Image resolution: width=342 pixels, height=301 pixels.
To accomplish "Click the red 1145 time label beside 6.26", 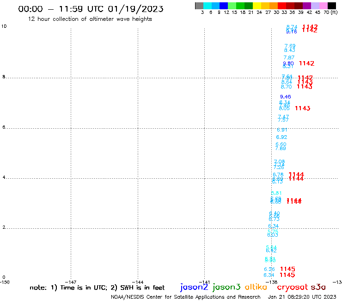I will tap(287, 269).
